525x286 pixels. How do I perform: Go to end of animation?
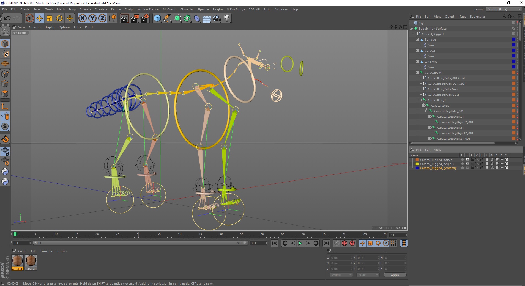coord(326,243)
